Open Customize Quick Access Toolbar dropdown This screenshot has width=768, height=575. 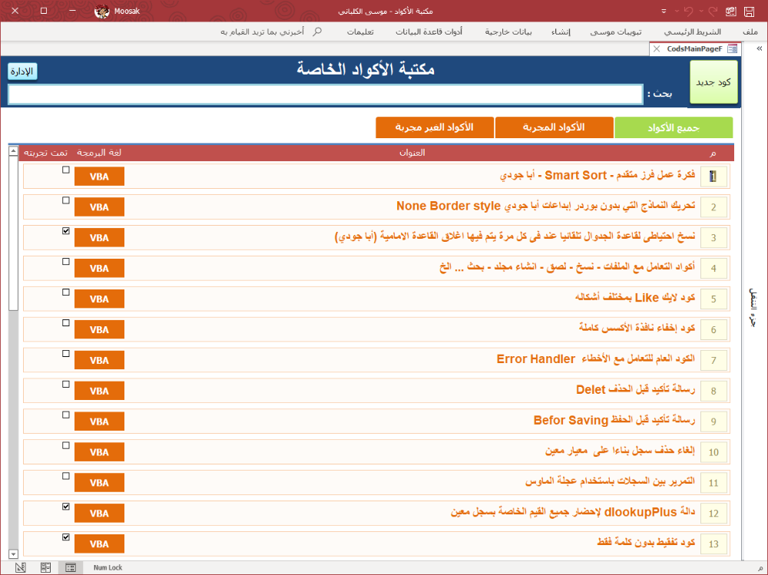(x=664, y=12)
